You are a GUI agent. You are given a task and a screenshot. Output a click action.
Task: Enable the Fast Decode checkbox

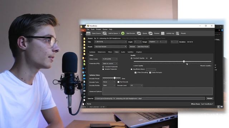pos(118,82)
